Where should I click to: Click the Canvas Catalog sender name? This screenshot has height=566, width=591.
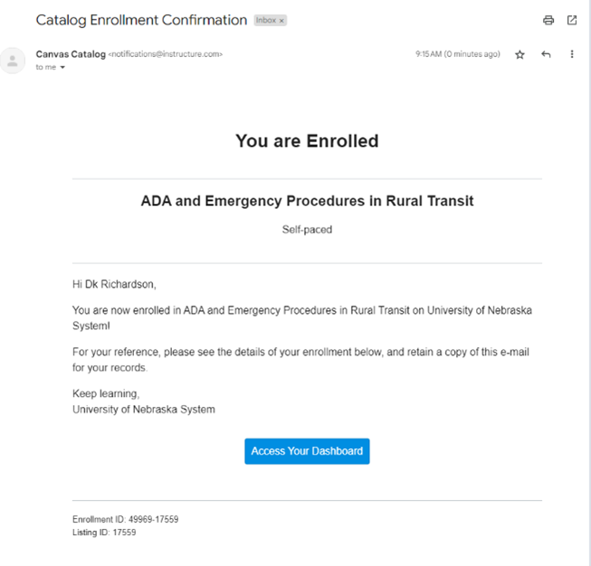(x=70, y=54)
